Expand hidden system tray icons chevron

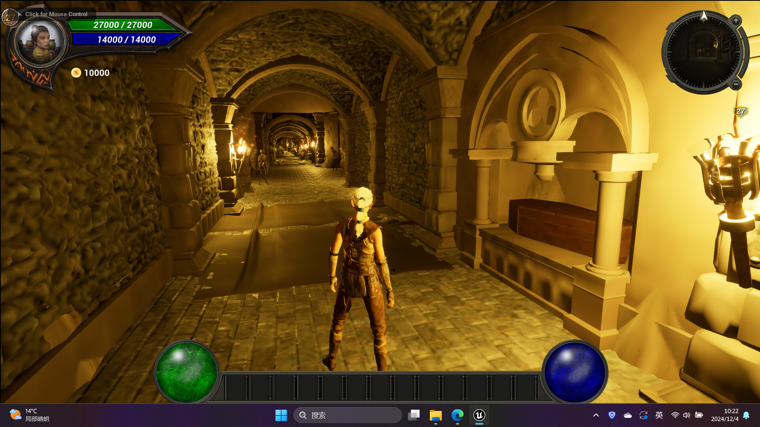596,415
